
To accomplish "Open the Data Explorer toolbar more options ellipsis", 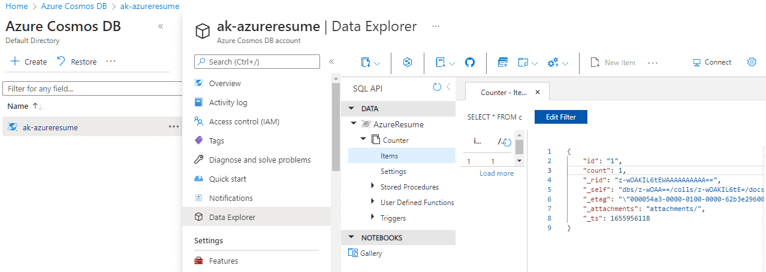I will (x=653, y=63).
